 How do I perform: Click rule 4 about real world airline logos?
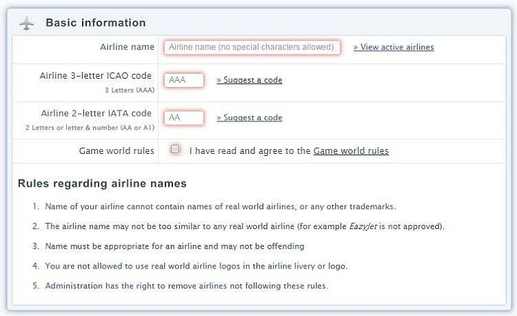coord(196,266)
